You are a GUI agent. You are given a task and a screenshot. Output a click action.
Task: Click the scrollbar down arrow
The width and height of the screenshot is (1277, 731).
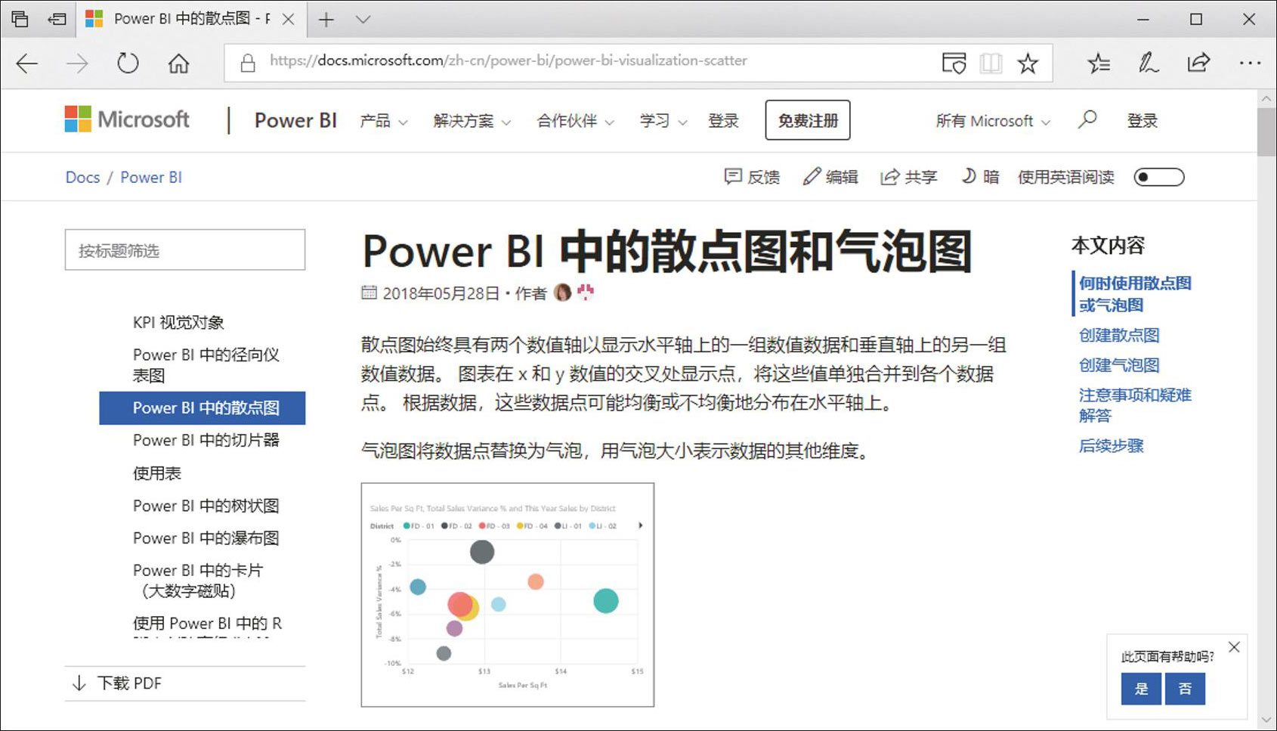1266,720
